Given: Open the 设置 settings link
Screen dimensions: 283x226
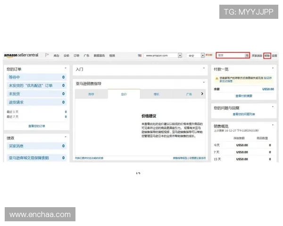Looking at the screenshot, I should pos(275,56).
